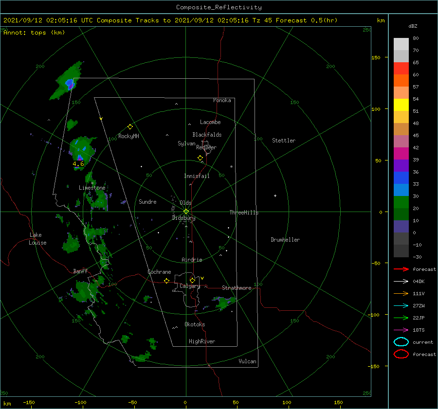Select the Airdrie label
This screenshot has height=409, width=438.
pyautogui.click(x=192, y=260)
